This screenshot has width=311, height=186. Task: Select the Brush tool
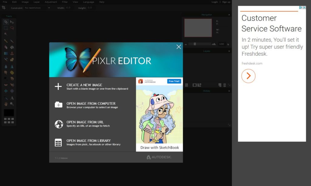(12, 41)
